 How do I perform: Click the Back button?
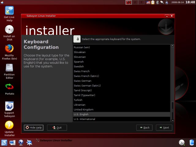pos(145,128)
